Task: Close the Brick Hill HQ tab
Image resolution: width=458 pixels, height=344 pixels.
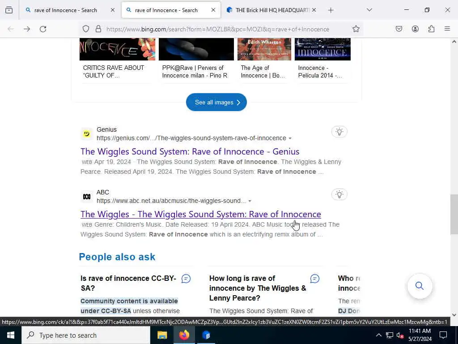Action: coord(314,10)
